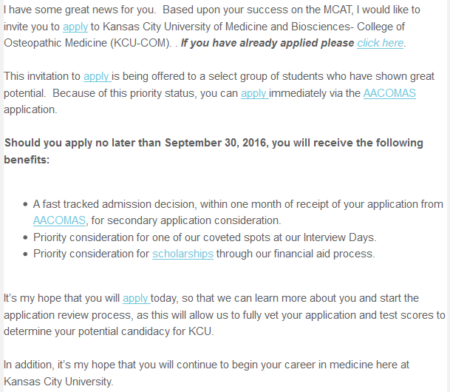This screenshot has height=392, width=450.
Task: Click "apply" link in "This invitation to apply"
Action: point(96,76)
